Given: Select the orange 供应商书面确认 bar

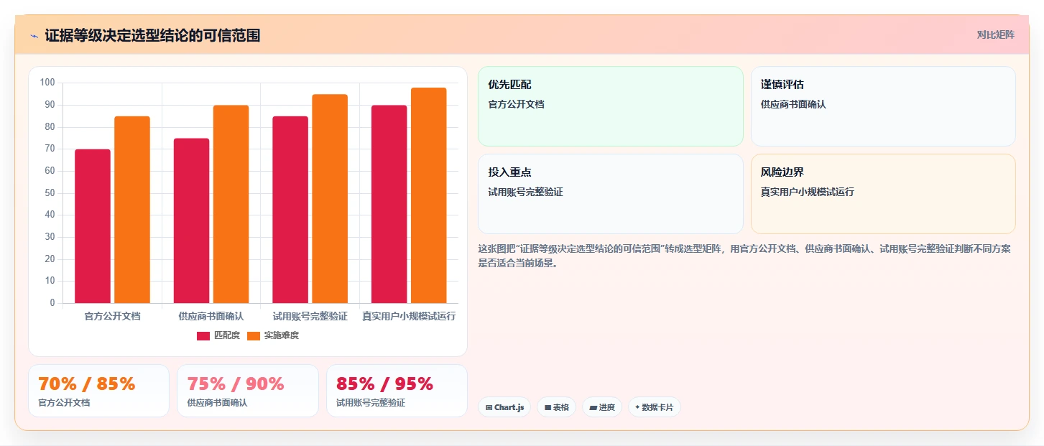Looking at the screenshot, I should [231, 204].
